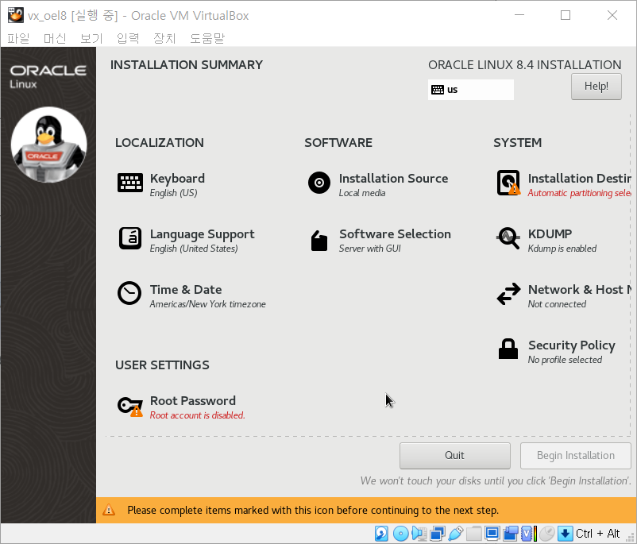Click the recording status icon
637x544 pixels.
click(511, 534)
